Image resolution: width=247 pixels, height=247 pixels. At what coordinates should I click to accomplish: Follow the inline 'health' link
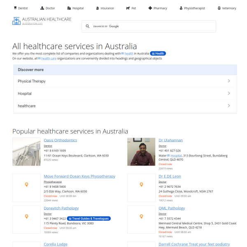pos(129,54)
